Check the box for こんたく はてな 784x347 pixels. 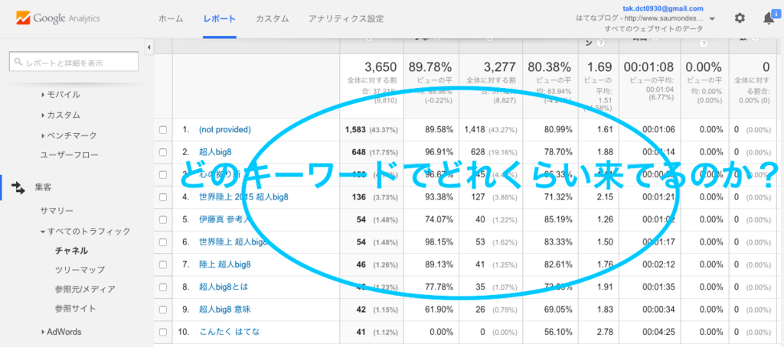tap(163, 332)
